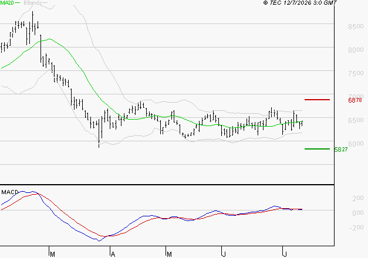The width and height of the screenshot is (368, 258).
Task: Click the MA20 legend label
Action: coord(7,3)
